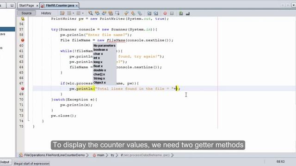This screenshot has height=166, width=296.
Task: Click the Find Selection magnifier icon
Action: (x=91, y=13)
